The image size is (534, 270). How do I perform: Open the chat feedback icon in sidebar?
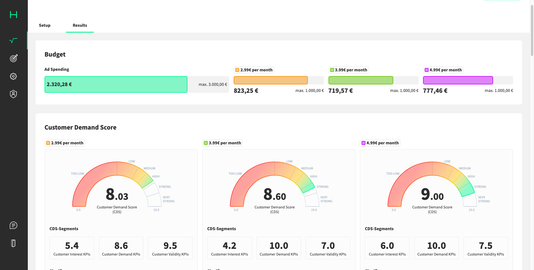[13, 225]
